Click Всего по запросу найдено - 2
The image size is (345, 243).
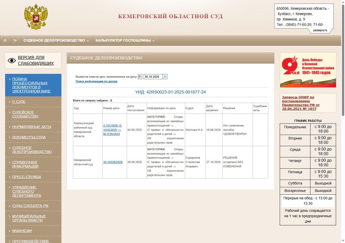pos(93,100)
